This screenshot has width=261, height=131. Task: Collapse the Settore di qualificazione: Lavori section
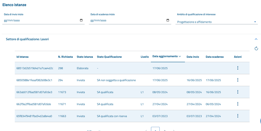coord(256,39)
